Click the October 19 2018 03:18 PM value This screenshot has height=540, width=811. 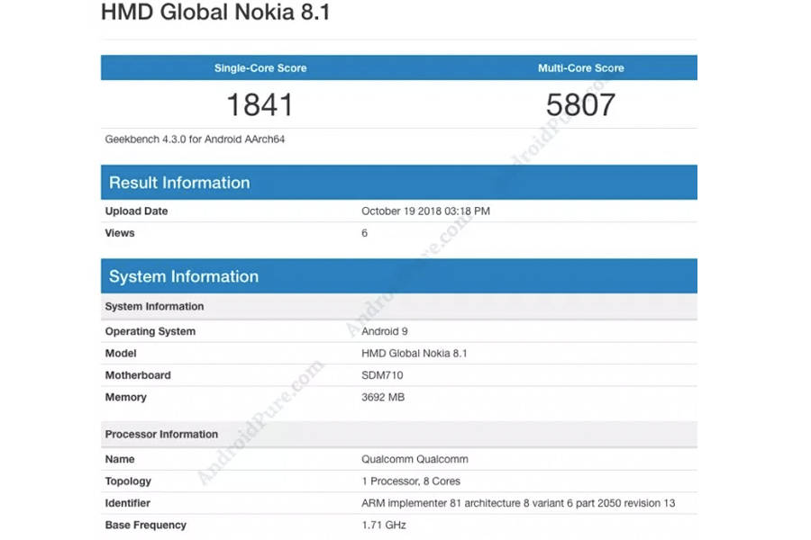point(425,211)
